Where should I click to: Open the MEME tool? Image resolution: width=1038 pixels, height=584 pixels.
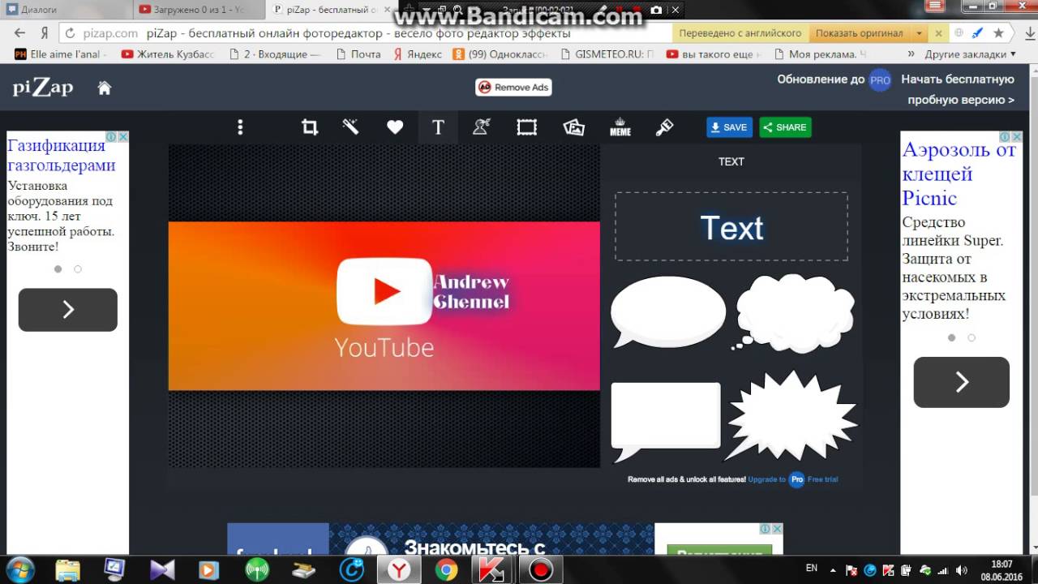(620, 127)
